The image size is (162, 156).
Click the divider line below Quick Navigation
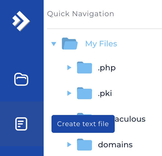(104, 29)
